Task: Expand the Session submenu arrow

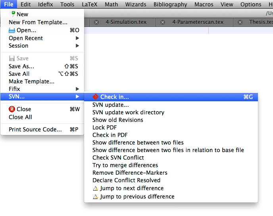Action: pos(77,46)
